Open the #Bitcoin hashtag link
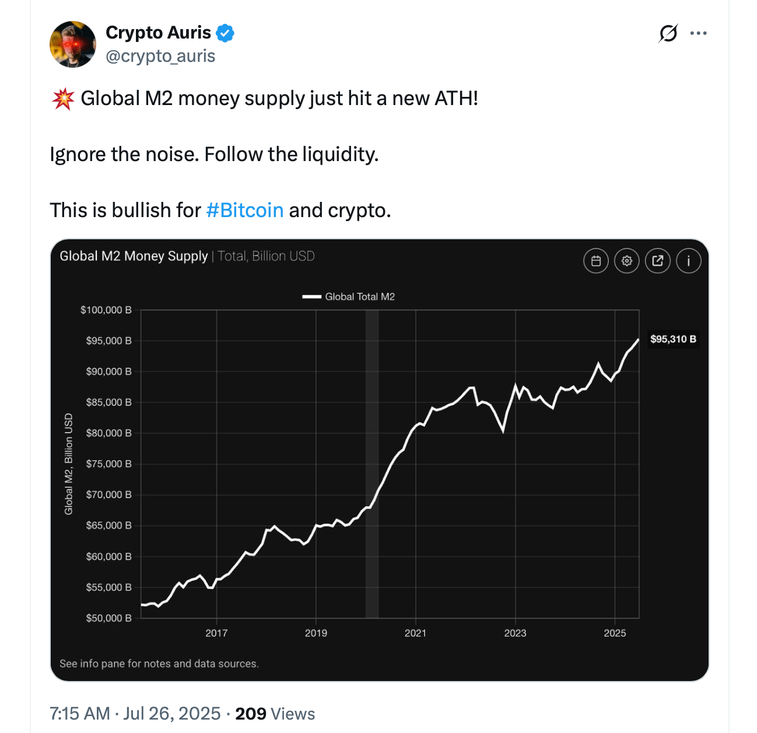 click(x=245, y=210)
